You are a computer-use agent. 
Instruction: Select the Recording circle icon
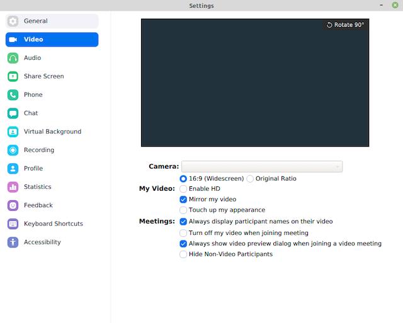point(13,150)
